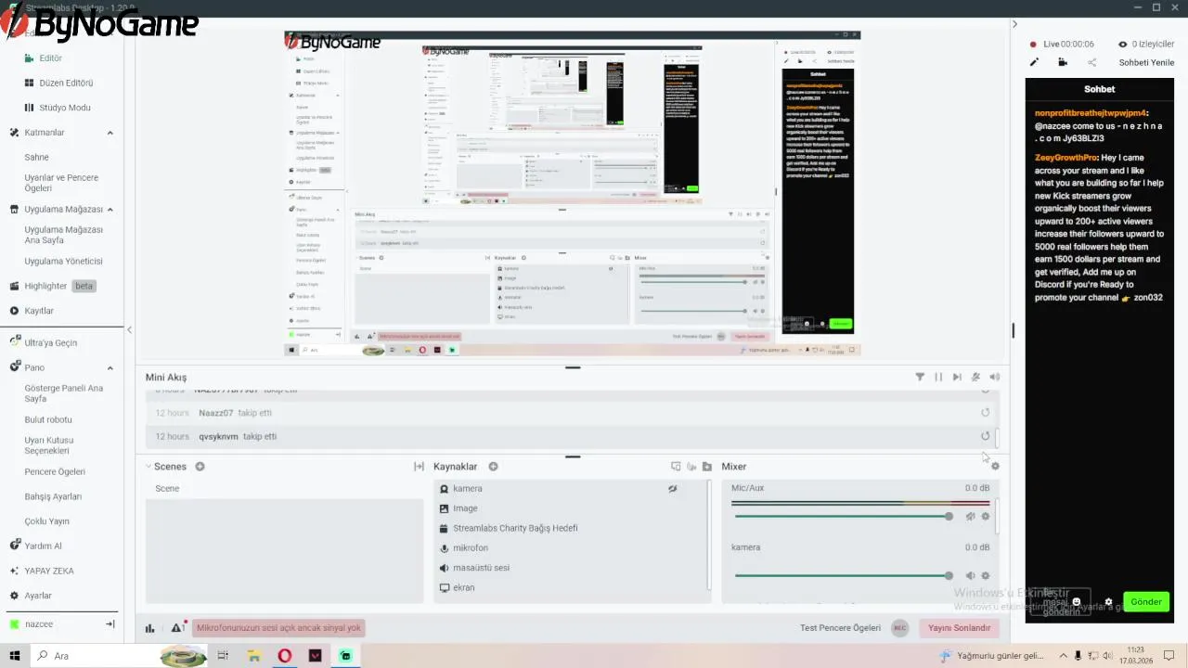Open Mixer advanced settings gear
The image size is (1188, 668).
995,467
